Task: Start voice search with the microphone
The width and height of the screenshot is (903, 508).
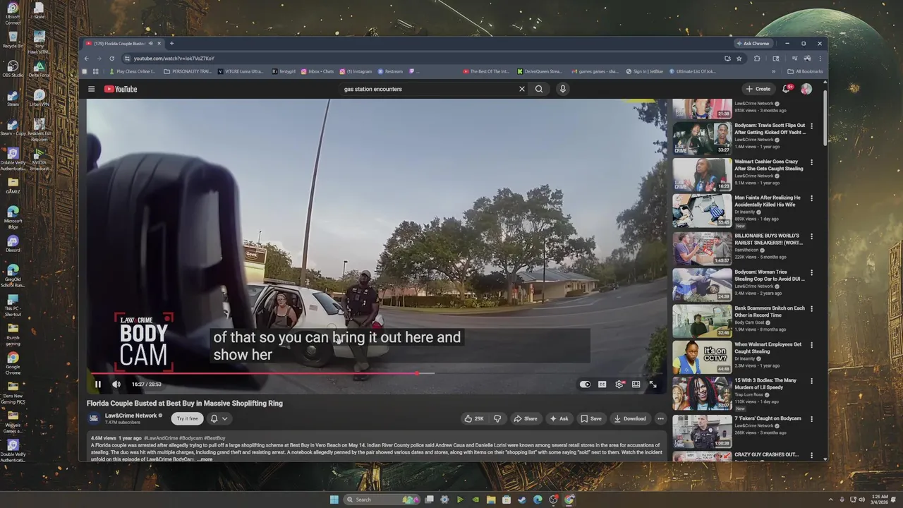Action: click(x=562, y=89)
